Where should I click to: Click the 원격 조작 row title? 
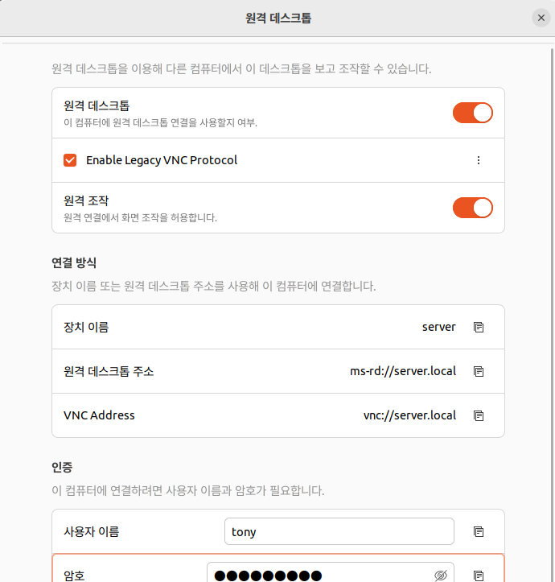(x=86, y=200)
